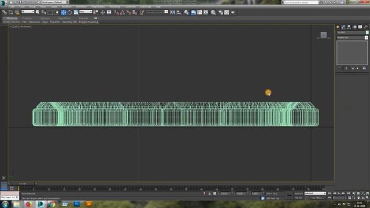
Task: Open the Graph Editors menu
Action: tap(98, 7)
